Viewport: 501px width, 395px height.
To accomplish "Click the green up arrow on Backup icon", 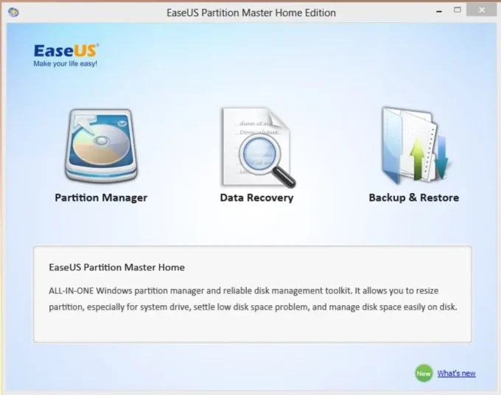I will pos(418,158).
